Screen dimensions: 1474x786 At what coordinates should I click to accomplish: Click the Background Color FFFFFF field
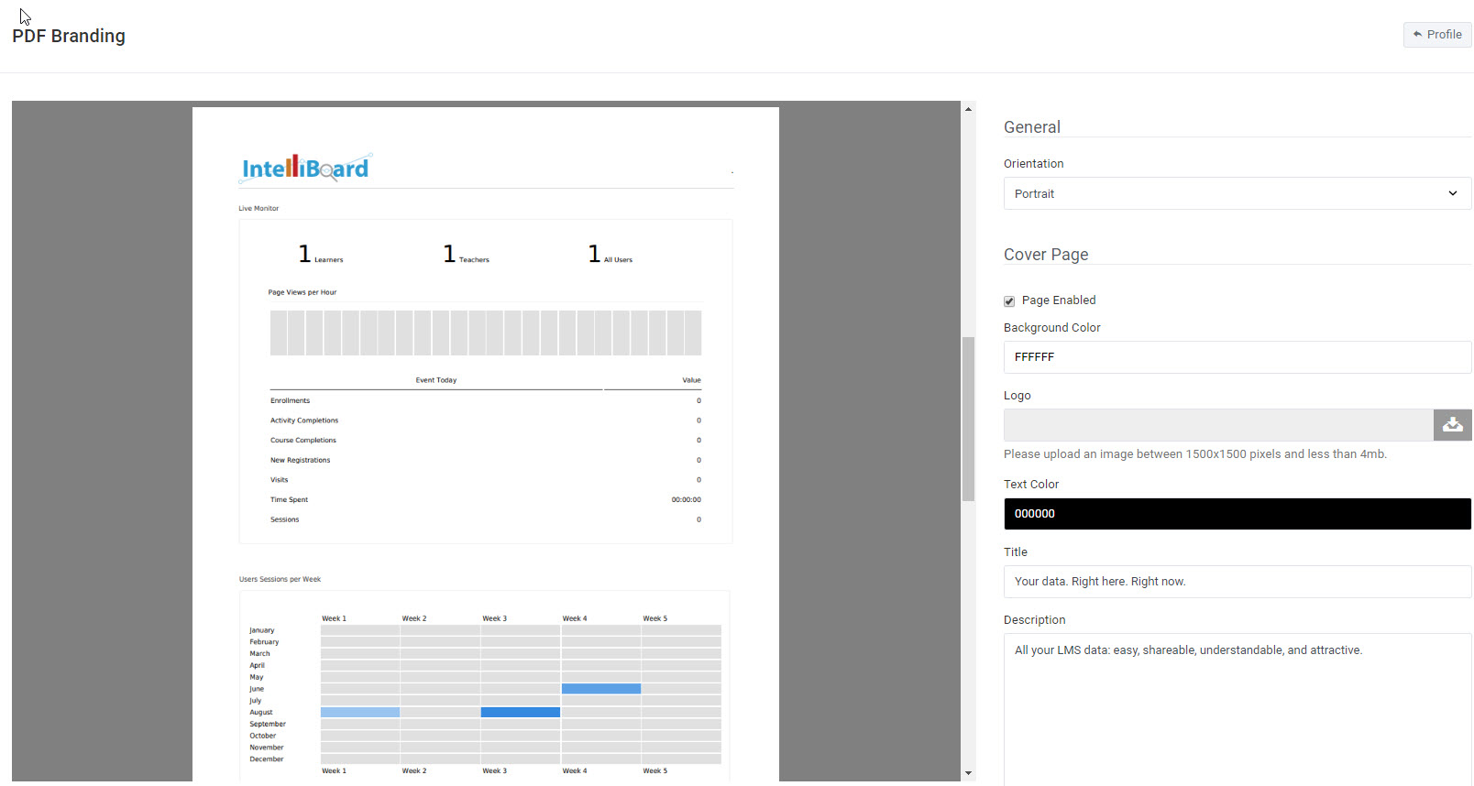pyautogui.click(x=1237, y=357)
